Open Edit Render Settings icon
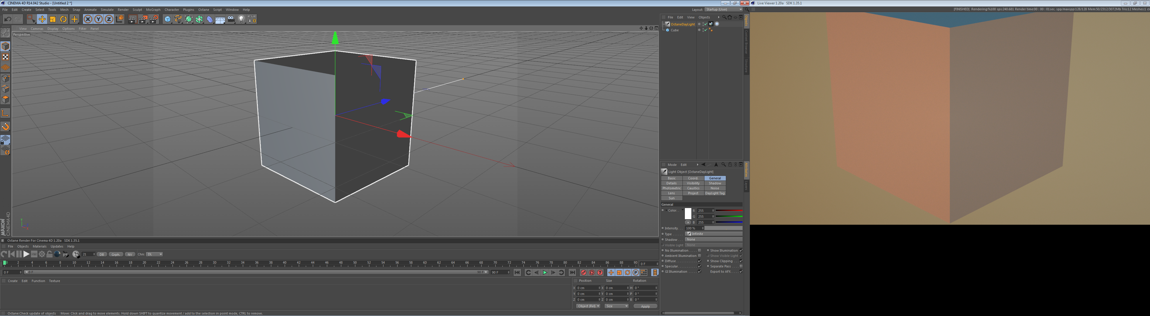The width and height of the screenshot is (1150, 316). tap(153, 19)
